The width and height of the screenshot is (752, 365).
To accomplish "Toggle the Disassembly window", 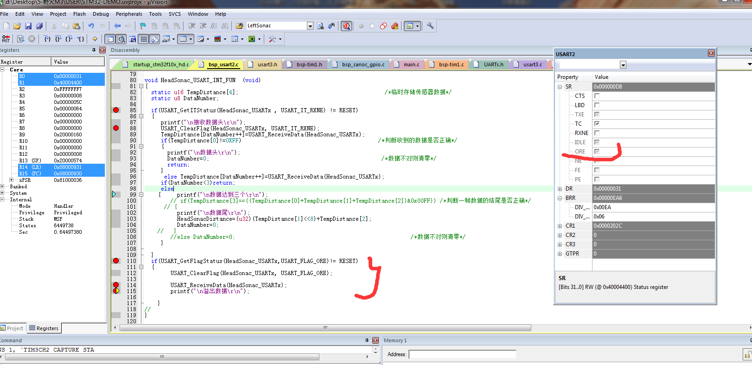I will click(121, 39).
